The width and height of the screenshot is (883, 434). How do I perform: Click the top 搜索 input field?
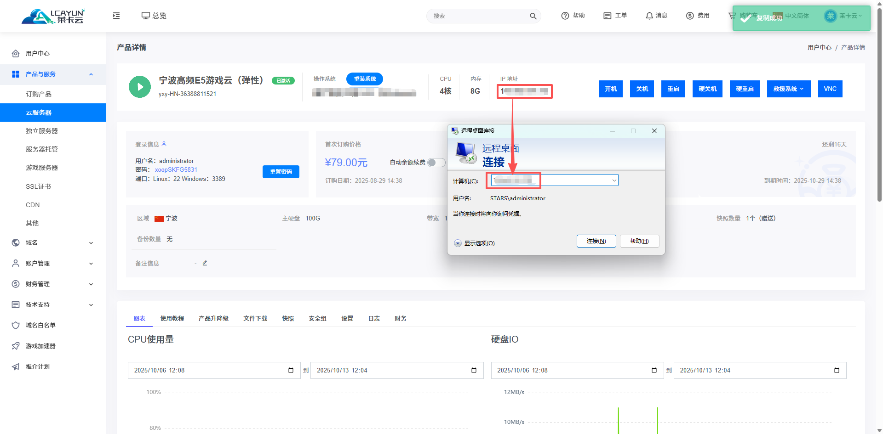[478, 16]
